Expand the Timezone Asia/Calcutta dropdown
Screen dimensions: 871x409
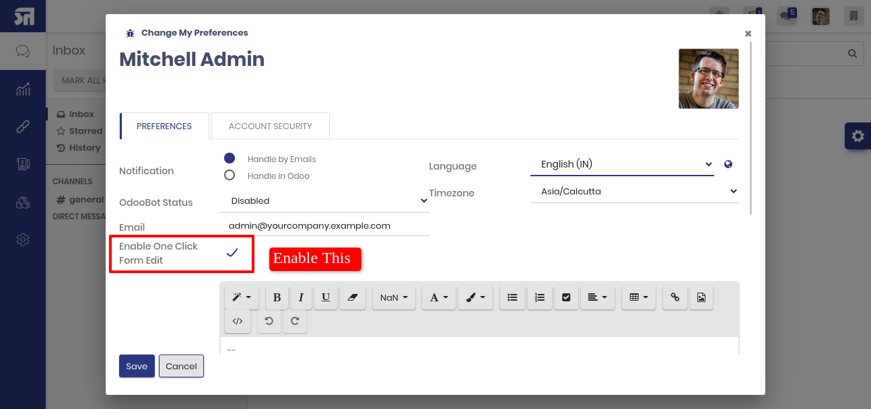point(635,192)
